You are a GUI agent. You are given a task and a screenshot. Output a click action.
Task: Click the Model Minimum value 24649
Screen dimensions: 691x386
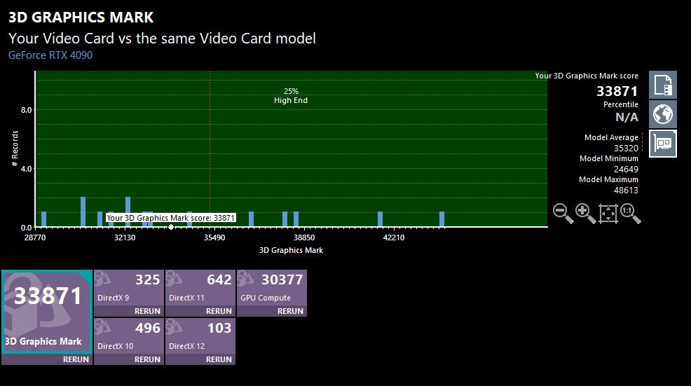click(x=626, y=170)
